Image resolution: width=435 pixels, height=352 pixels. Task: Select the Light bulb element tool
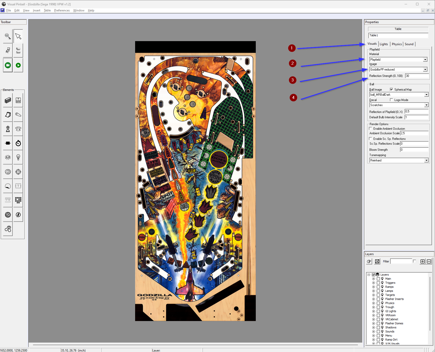point(18,157)
